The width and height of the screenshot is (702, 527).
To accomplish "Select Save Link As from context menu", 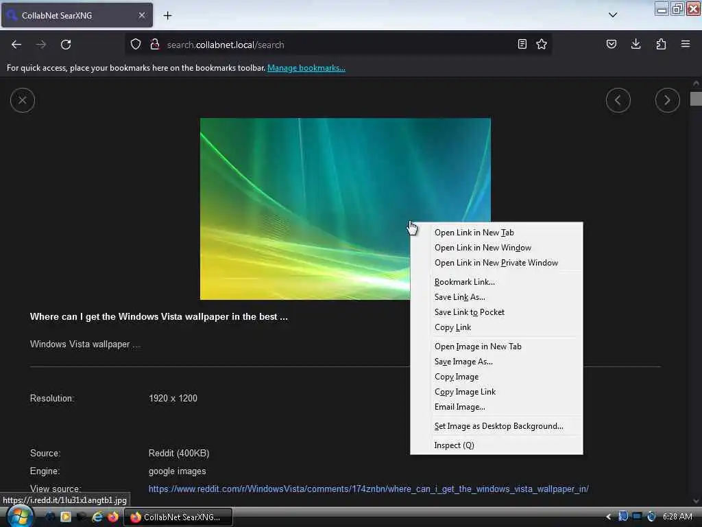I will (x=496, y=298).
